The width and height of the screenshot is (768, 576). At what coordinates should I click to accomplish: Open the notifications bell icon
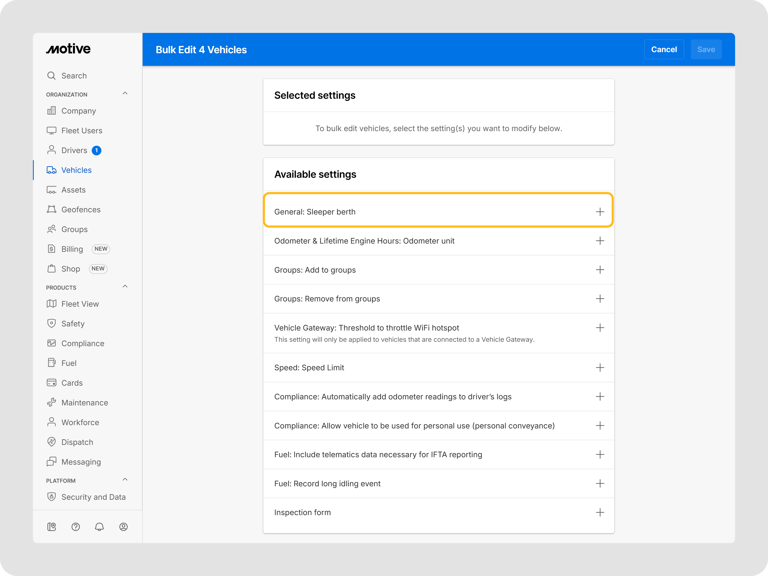click(99, 527)
